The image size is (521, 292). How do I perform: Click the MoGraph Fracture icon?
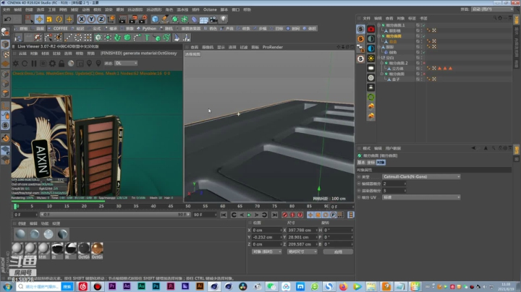coord(118,38)
